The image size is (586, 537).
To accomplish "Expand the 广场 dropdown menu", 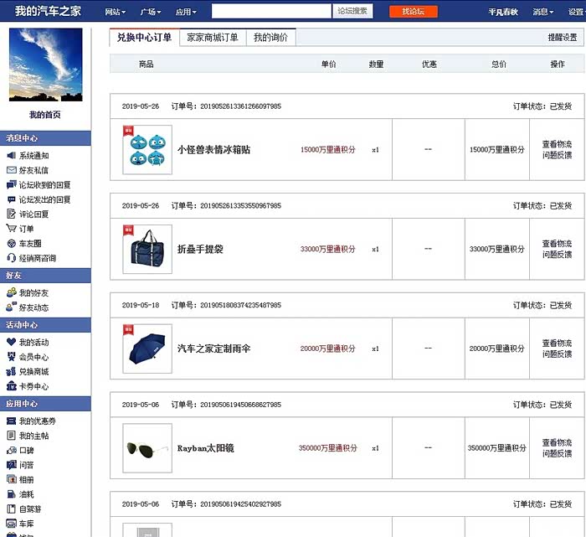I will pyautogui.click(x=151, y=12).
